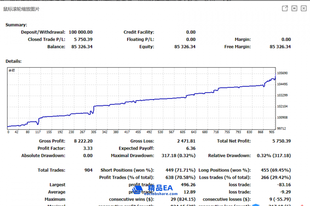Image resolution: width=310 pixels, height=206 pixels.
Task: Click the Total Trades value 904
Action: click(x=88, y=170)
